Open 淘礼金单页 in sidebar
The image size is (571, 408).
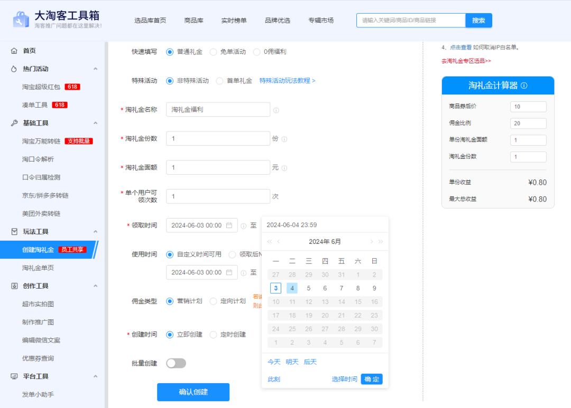38,268
